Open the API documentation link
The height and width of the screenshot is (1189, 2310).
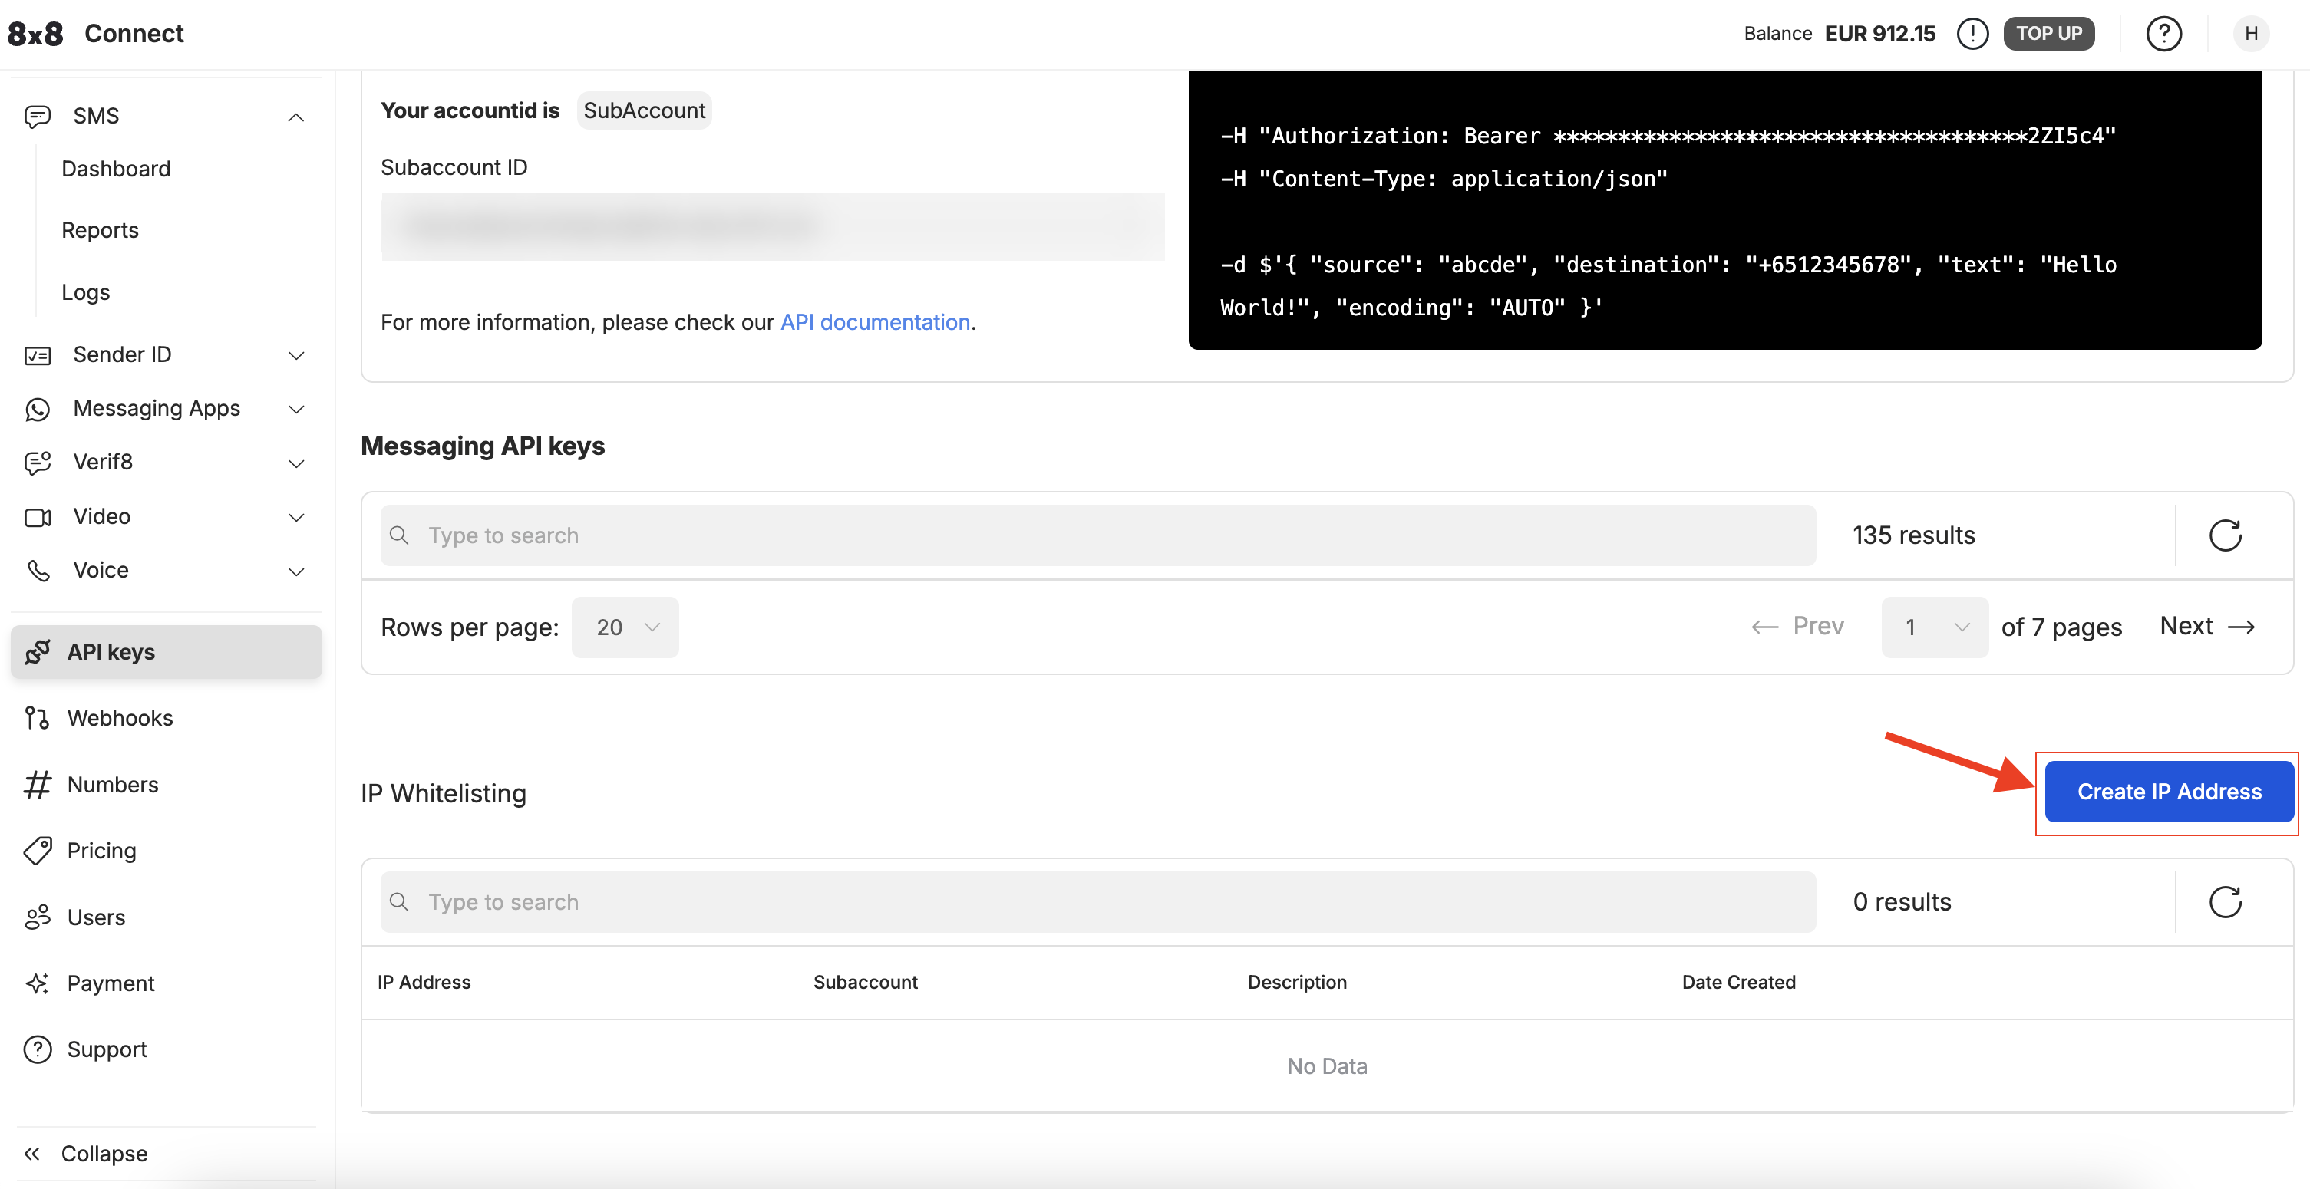[874, 322]
